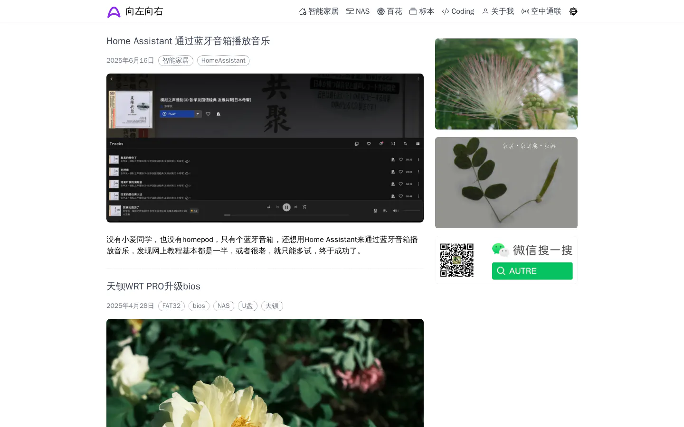Open the 百花 navigation item
The image size is (684, 427).
tap(389, 11)
